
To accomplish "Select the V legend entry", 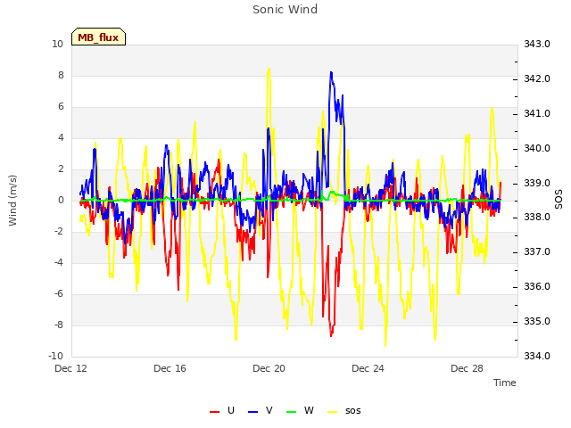I will 261,411.
